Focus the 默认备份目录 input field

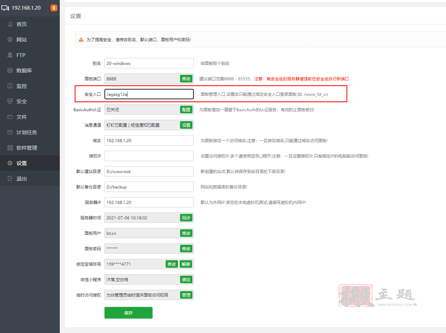149,187
